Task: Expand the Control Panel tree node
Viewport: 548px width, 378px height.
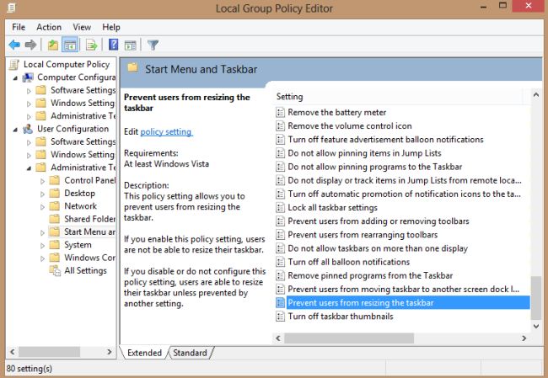Action: tap(42, 181)
